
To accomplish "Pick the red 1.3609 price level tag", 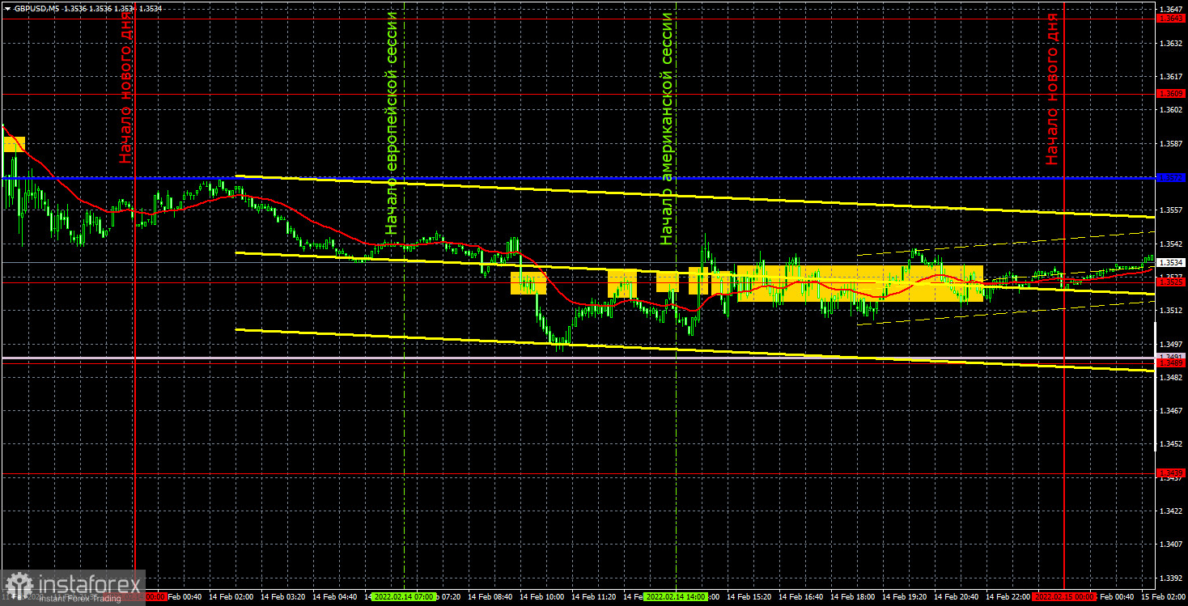I will click(x=1170, y=94).
